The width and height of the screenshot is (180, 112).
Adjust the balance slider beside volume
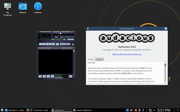(64, 39)
